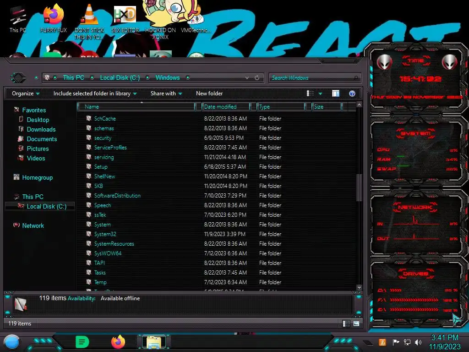Image resolution: width=469 pixels, height=352 pixels.
Task: Expand Include selected folder in library menu
Action: pos(95,93)
